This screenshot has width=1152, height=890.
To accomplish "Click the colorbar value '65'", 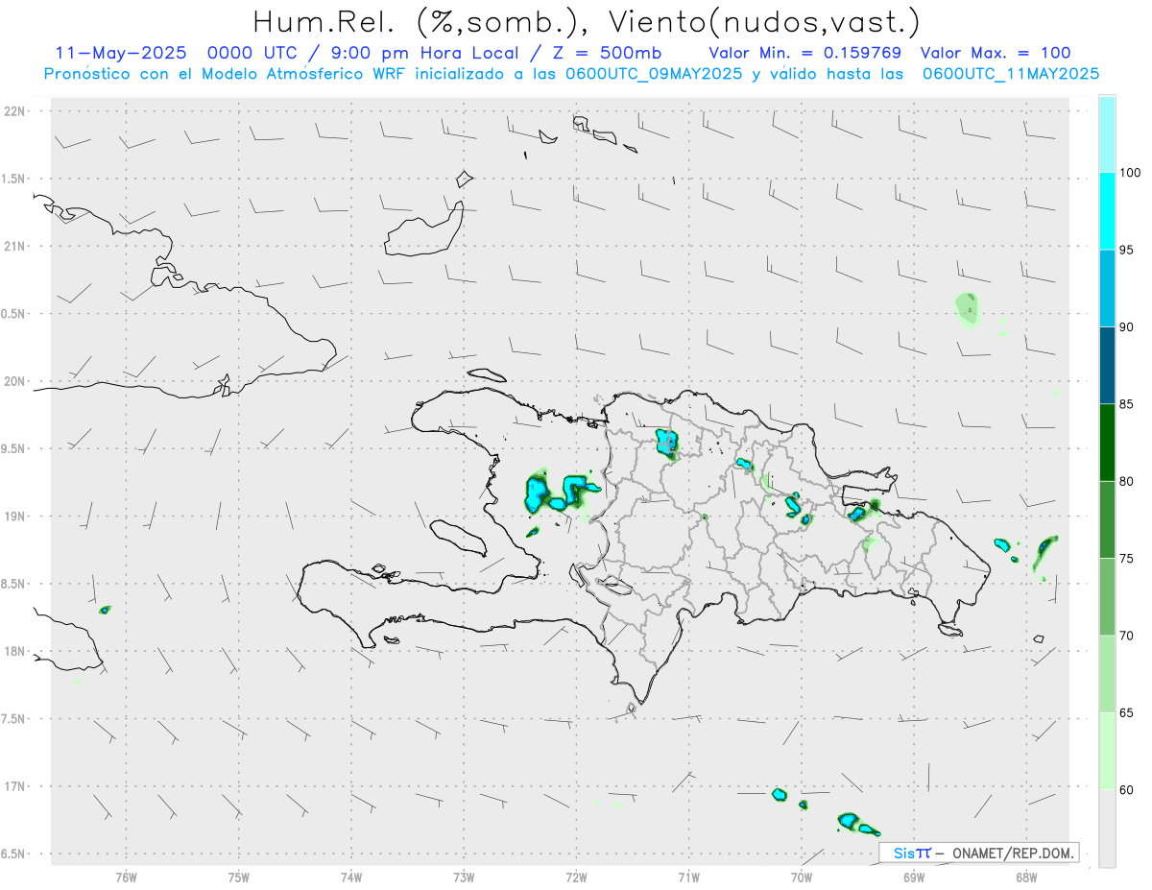I will tap(1126, 711).
